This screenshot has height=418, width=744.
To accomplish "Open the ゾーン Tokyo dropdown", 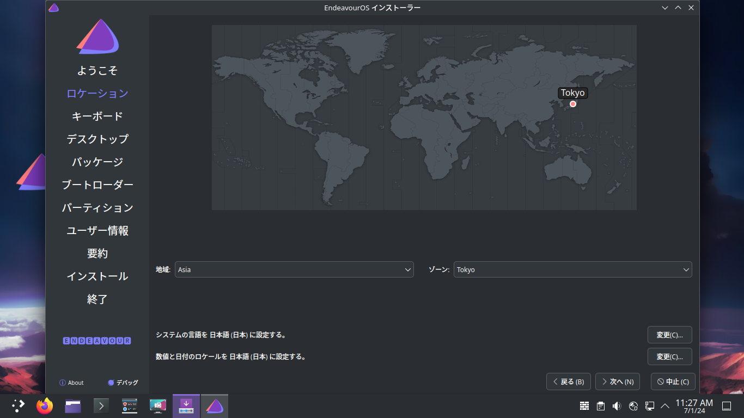I will pos(572,269).
